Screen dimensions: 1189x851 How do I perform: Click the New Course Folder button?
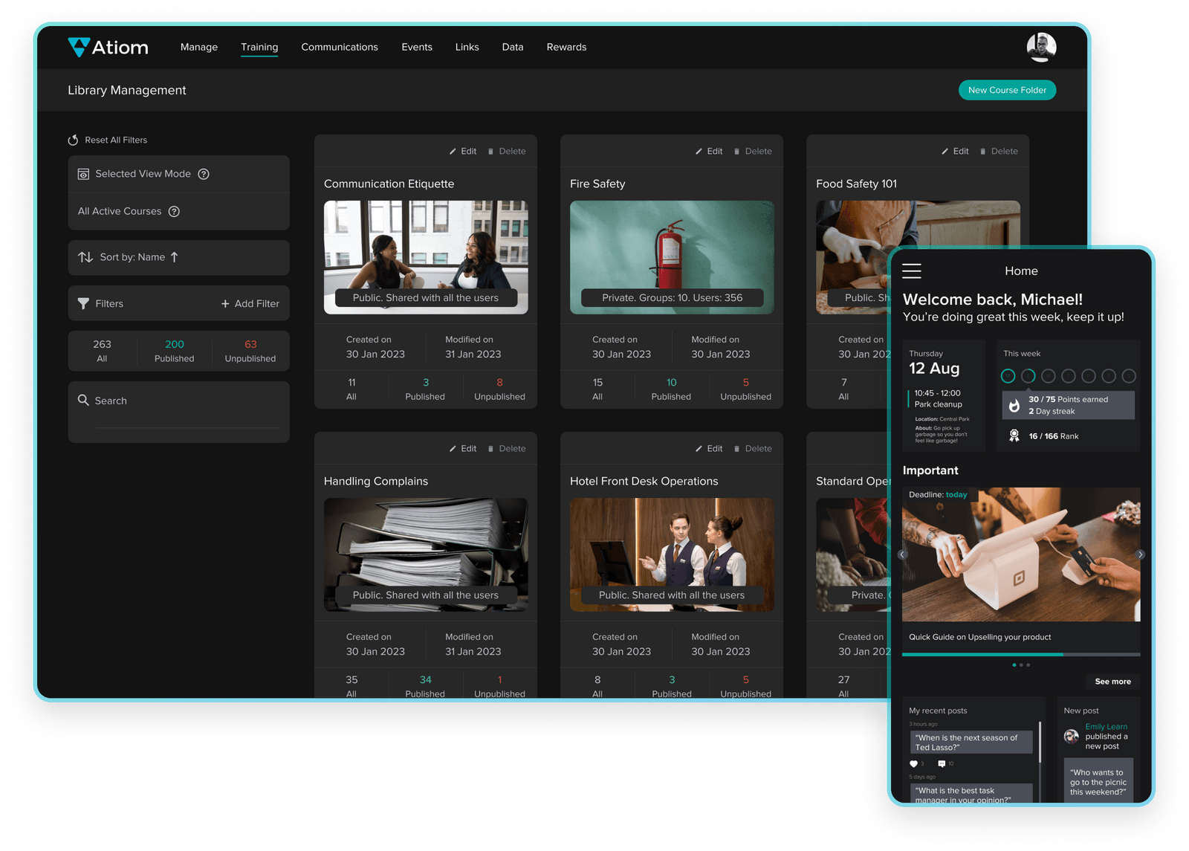click(x=1007, y=90)
